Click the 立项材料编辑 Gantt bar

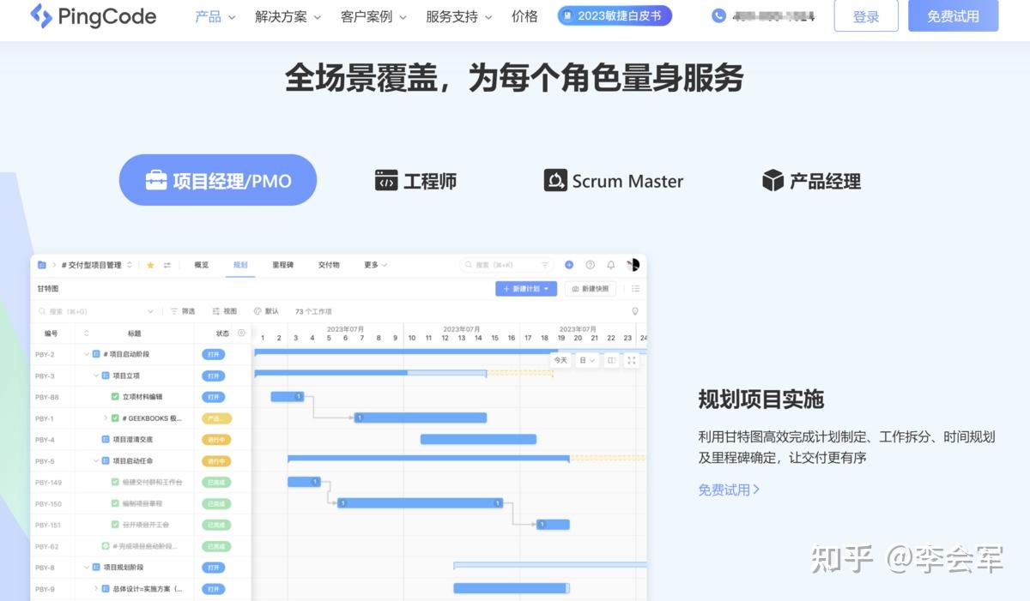pyautogui.click(x=288, y=396)
